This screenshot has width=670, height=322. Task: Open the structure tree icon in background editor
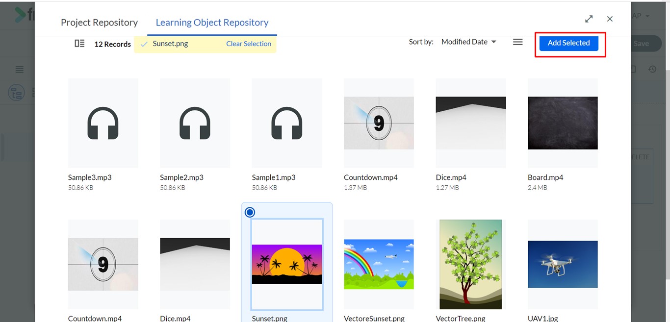[x=16, y=92]
